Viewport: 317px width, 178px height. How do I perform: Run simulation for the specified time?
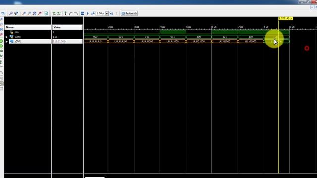[x=93, y=13]
